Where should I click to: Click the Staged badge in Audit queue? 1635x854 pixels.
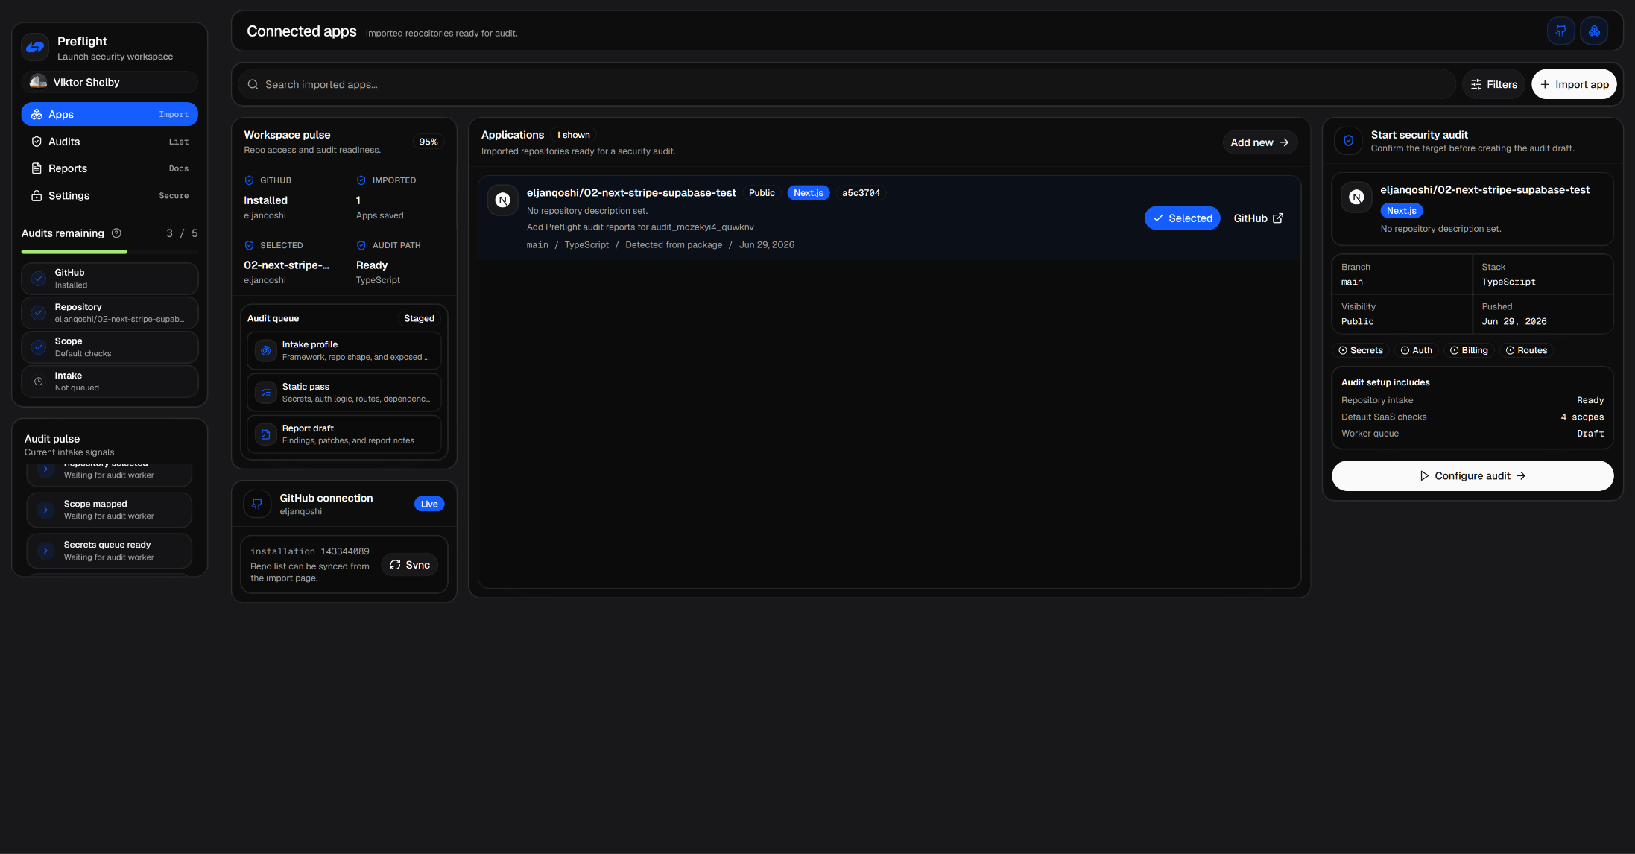point(419,318)
